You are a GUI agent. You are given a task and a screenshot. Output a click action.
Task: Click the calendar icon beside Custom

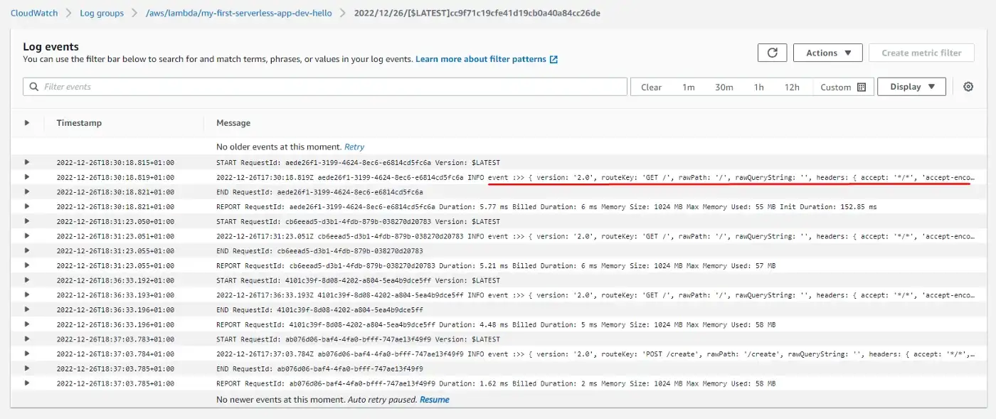pos(862,87)
